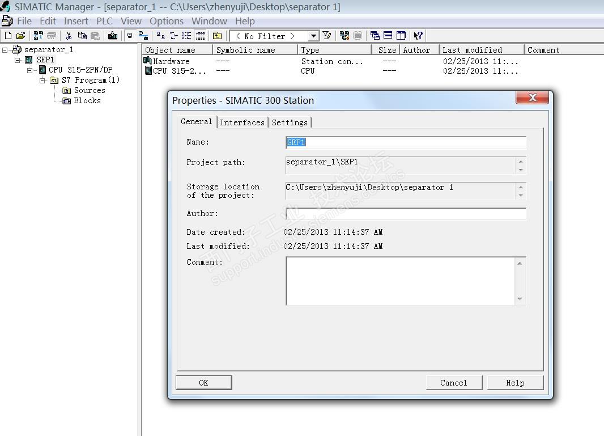604x436 pixels.
Task: Click the Download to PLC icon
Action: tap(113, 36)
